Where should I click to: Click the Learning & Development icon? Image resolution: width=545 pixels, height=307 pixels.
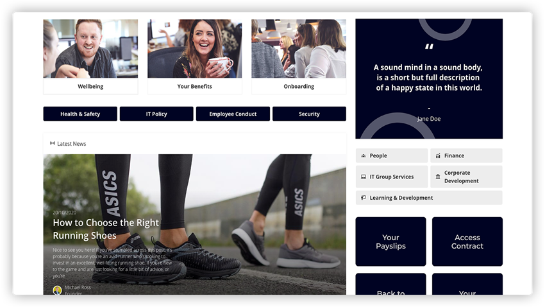tap(364, 198)
